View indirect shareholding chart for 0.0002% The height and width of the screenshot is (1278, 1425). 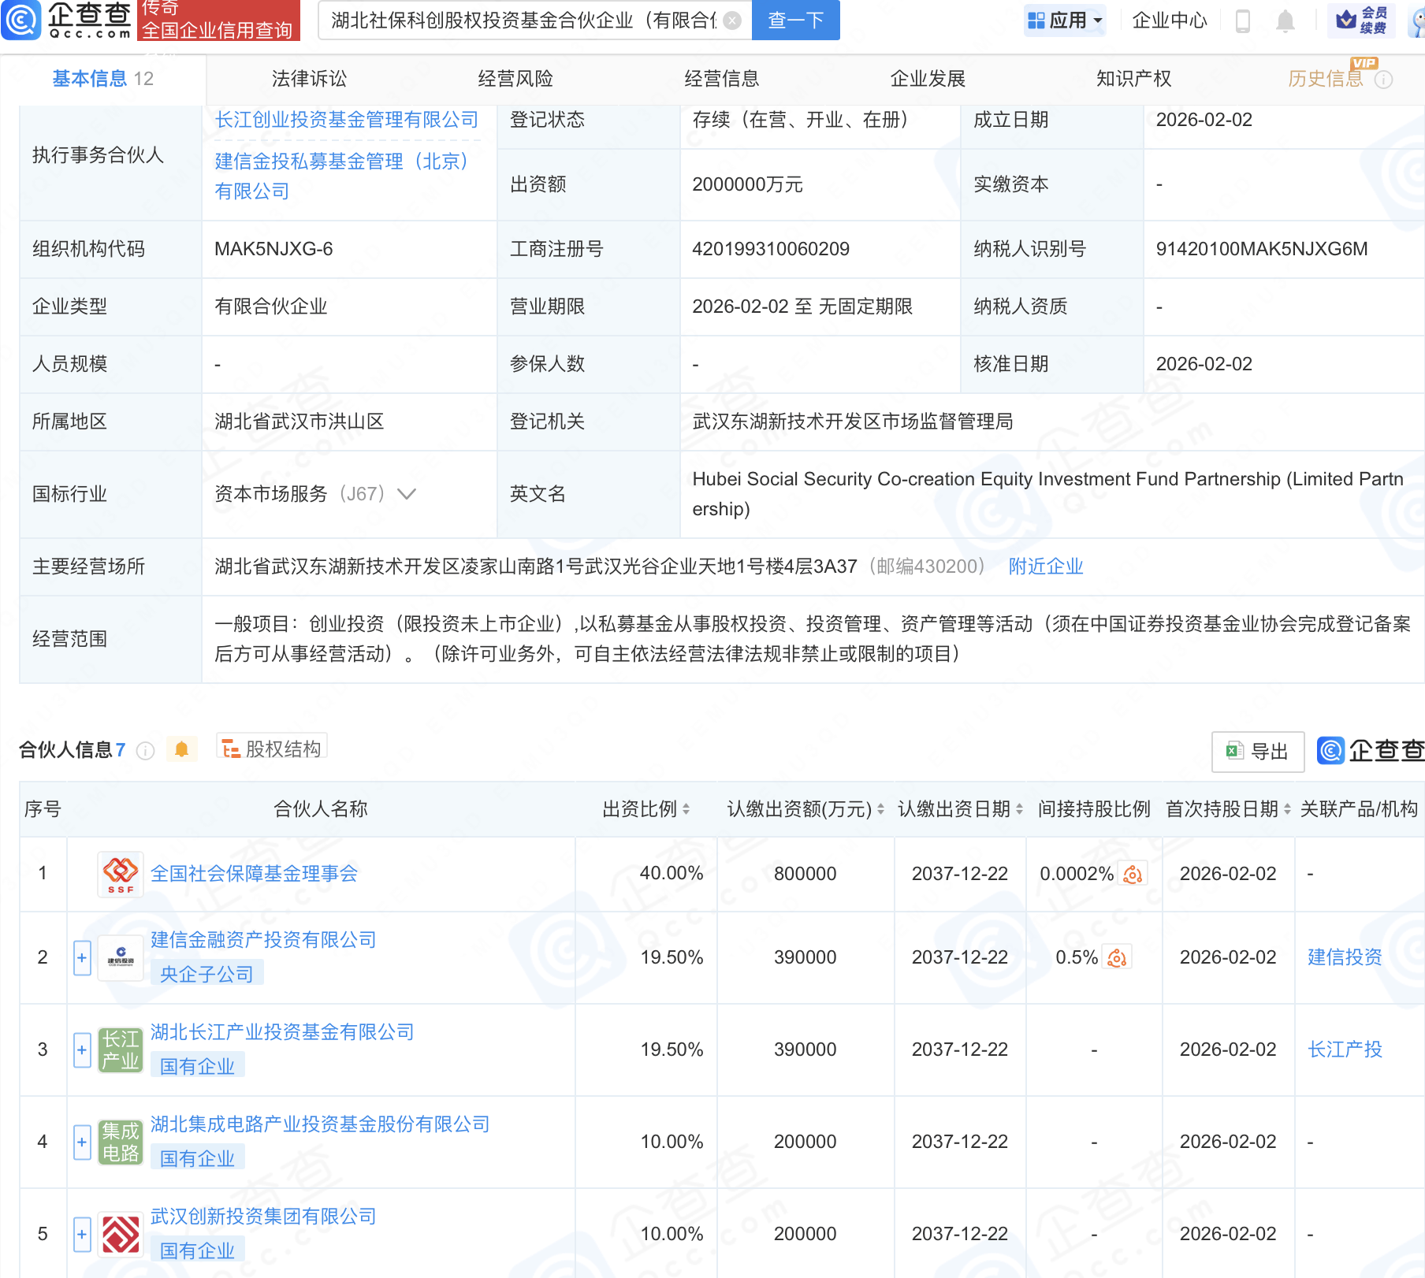tap(1133, 874)
